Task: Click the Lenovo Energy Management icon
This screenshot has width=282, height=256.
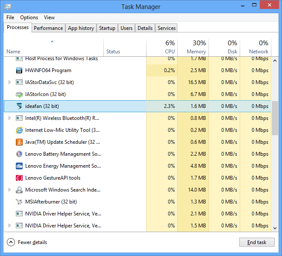Action: click(19, 166)
